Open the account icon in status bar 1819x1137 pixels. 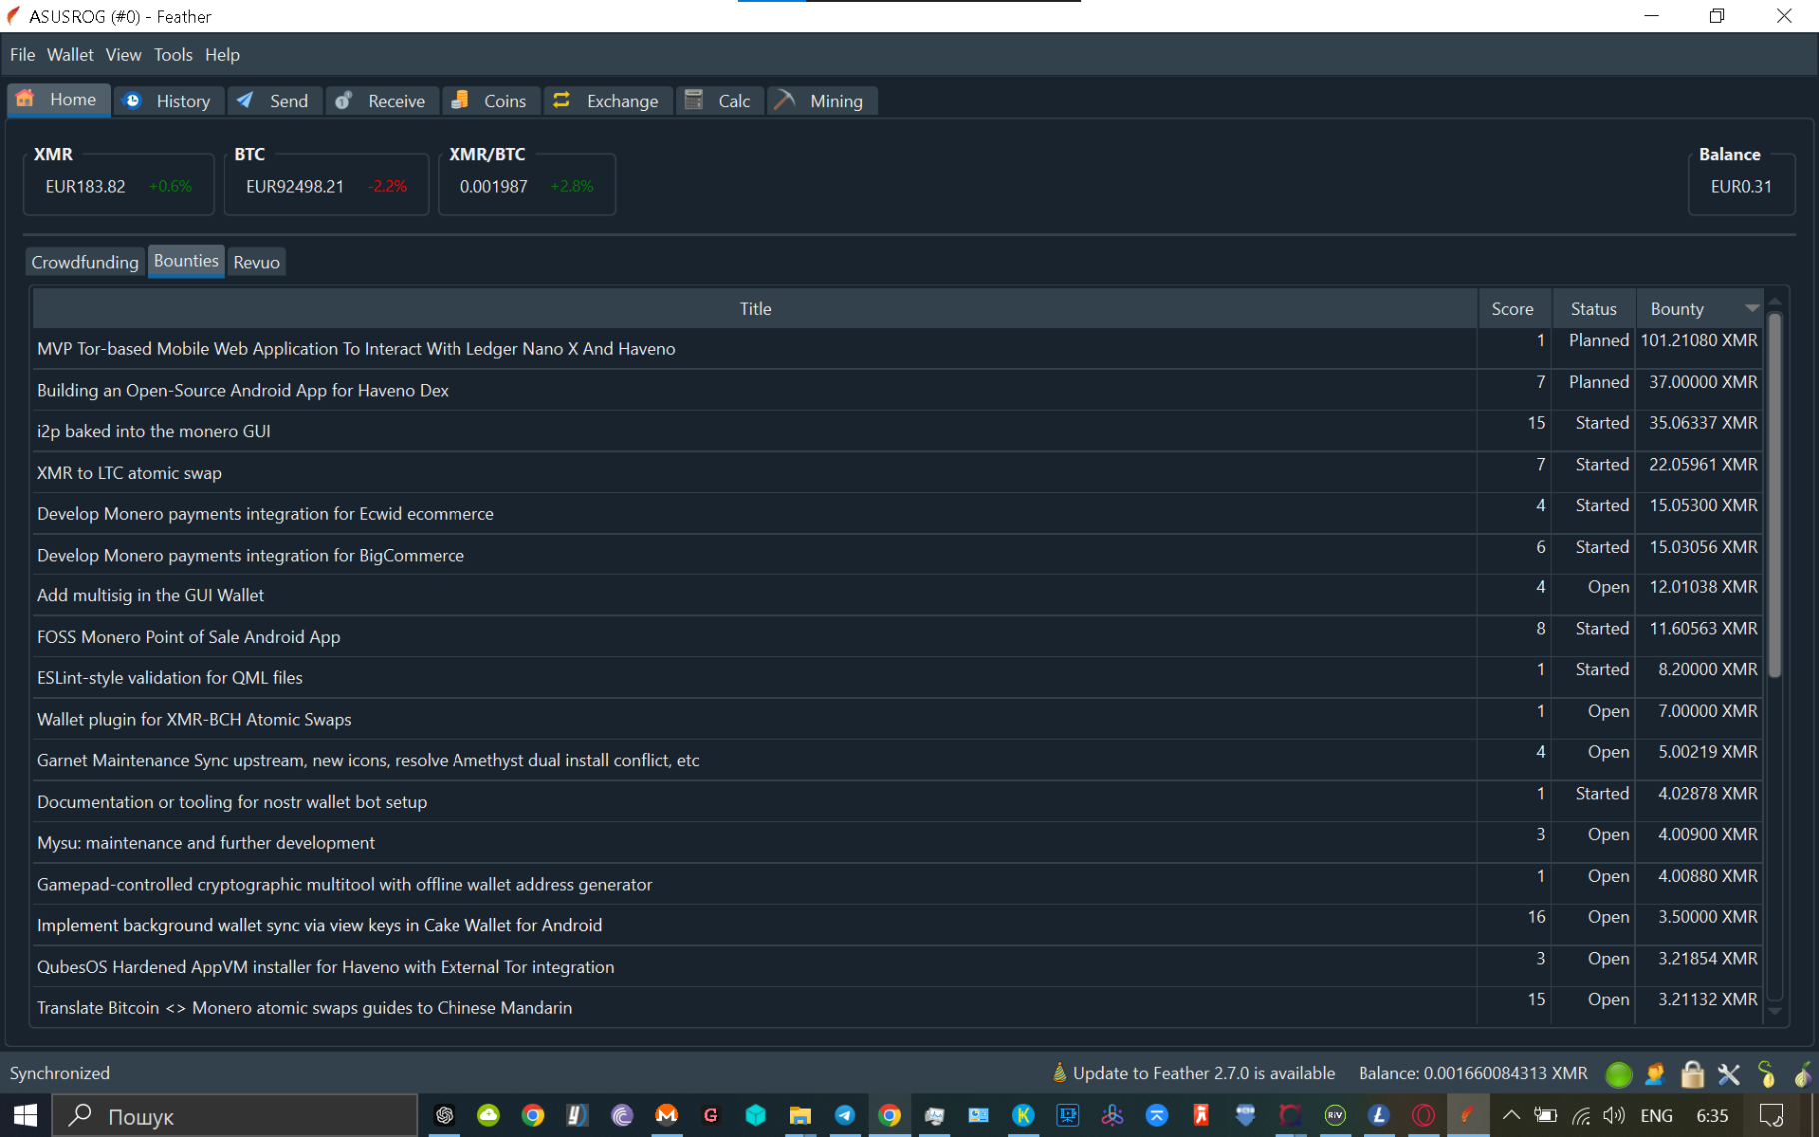tap(1655, 1074)
